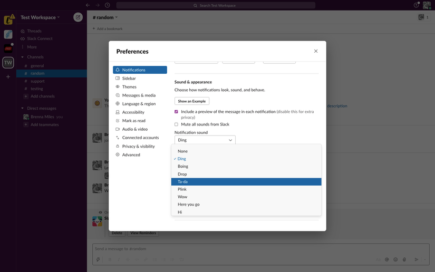Image resolution: width=435 pixels, height=272 pixels.
Task: Click the user profile avatar in the top-right corner
Action: tap(427, 5)
